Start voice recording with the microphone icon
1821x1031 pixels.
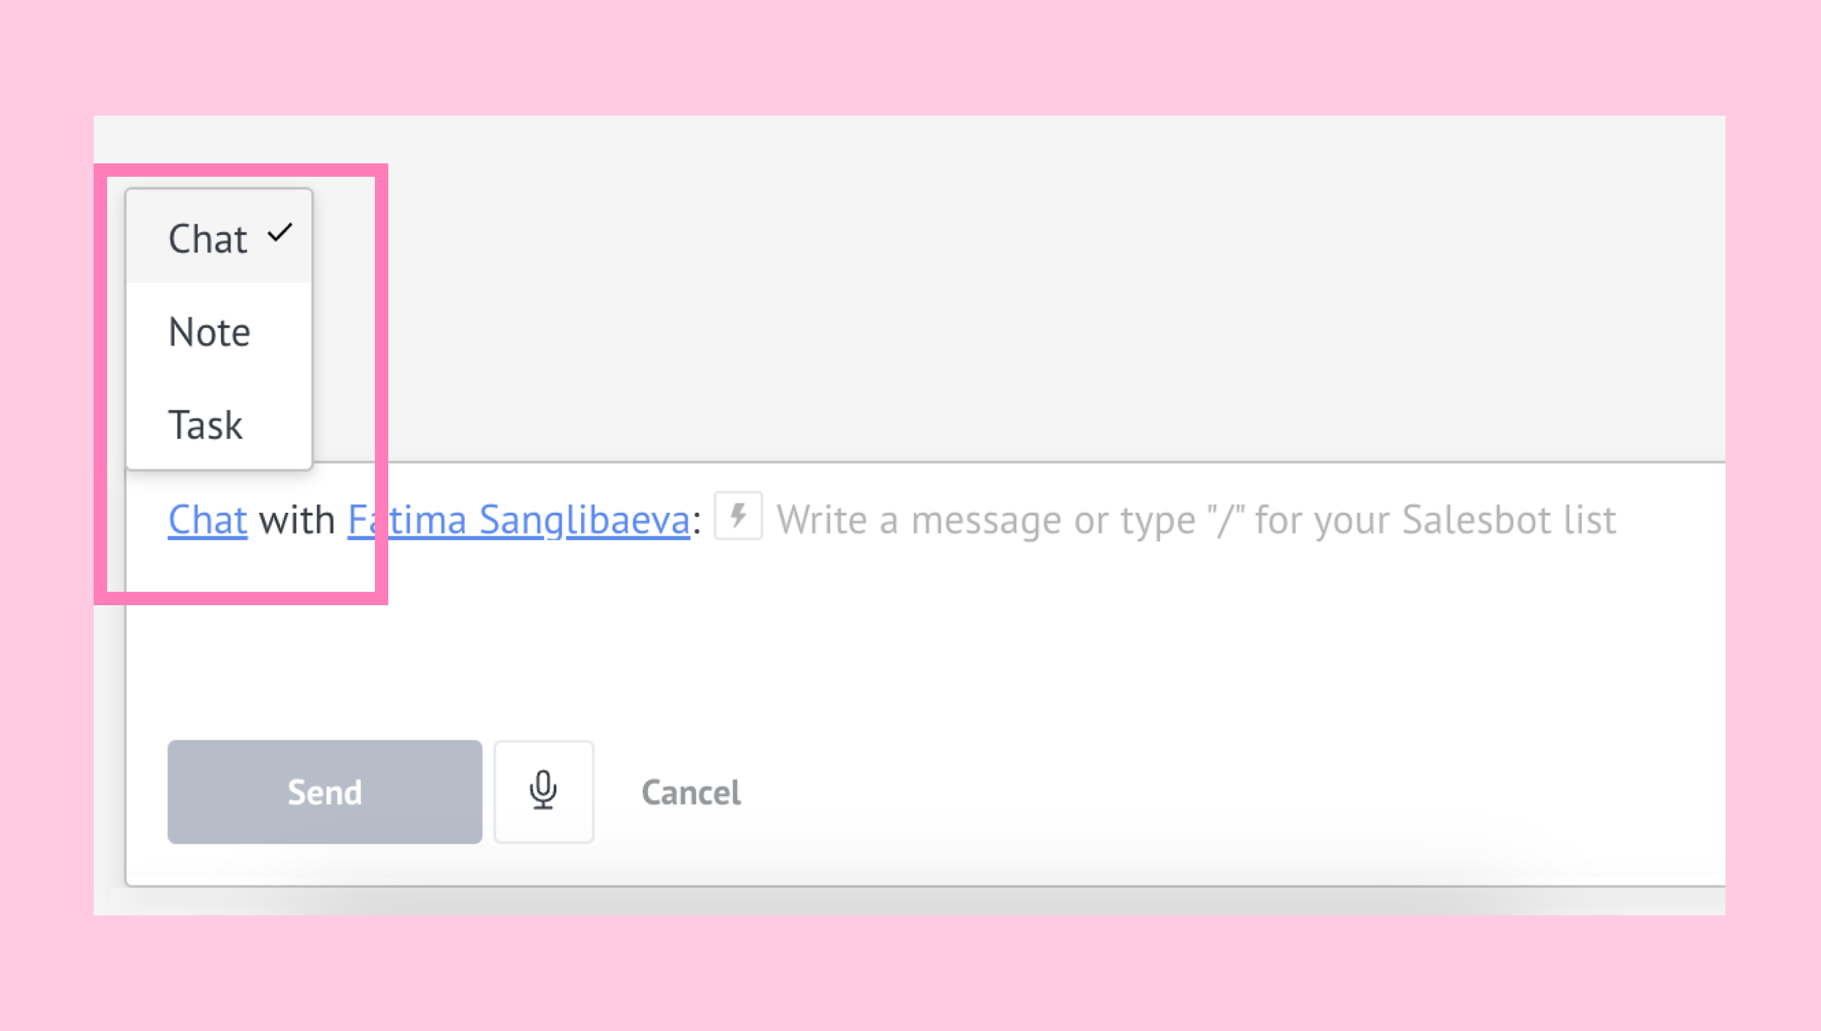coord(543,791)
